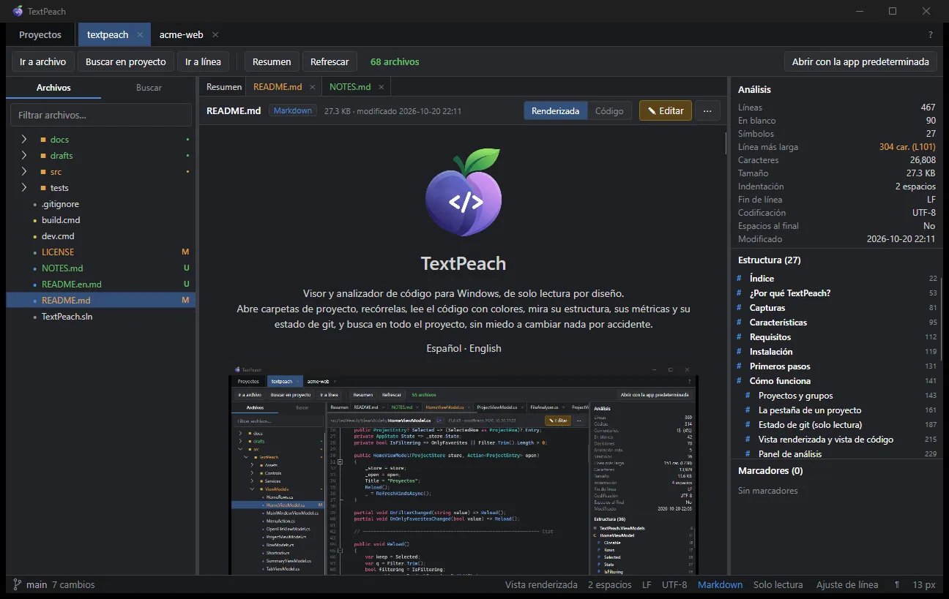Toggle Ajuste de línea in status bar

tap(847, 584)
